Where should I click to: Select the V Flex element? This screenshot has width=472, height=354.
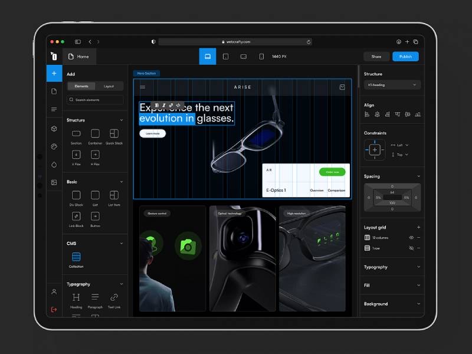(x=76, y=158)
